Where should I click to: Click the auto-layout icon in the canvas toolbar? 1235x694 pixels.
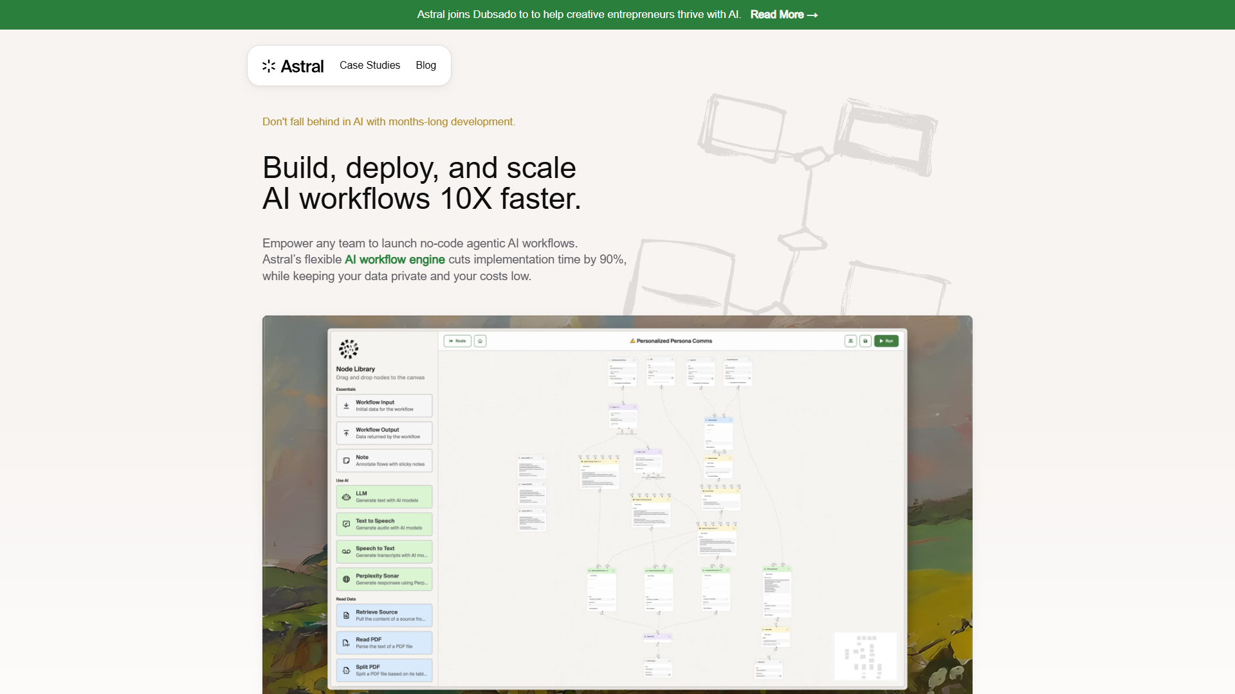[850, 341]
